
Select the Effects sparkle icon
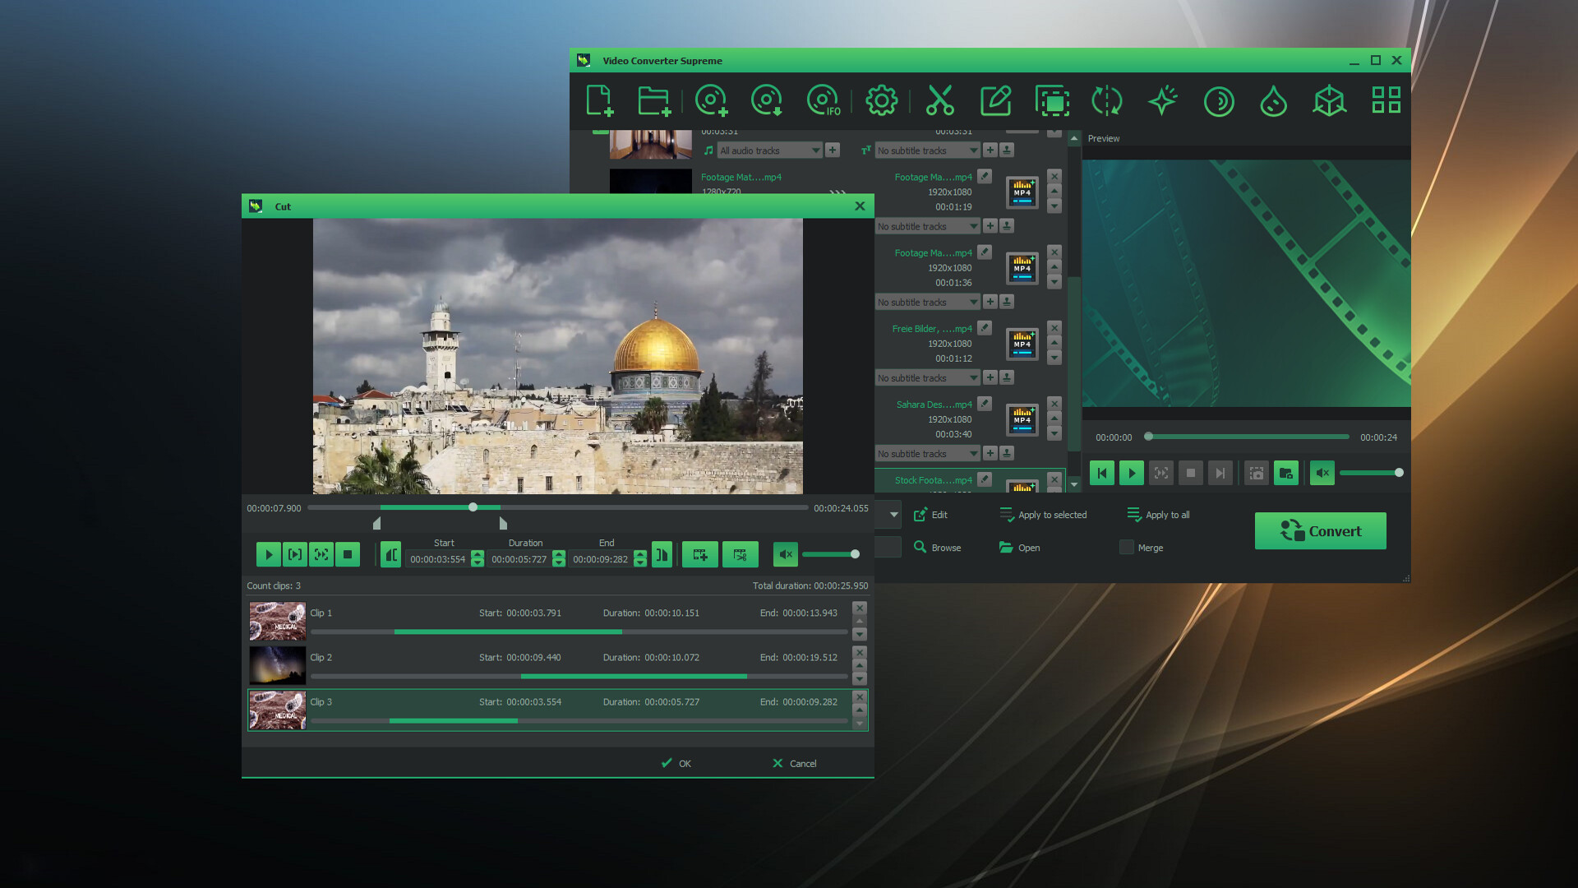pos(1162,100)
